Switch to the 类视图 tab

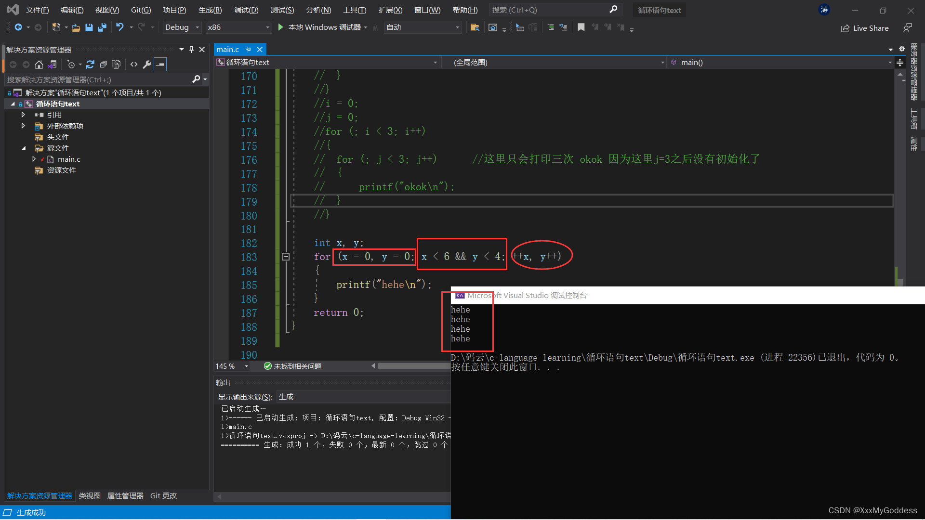point(90,495)
